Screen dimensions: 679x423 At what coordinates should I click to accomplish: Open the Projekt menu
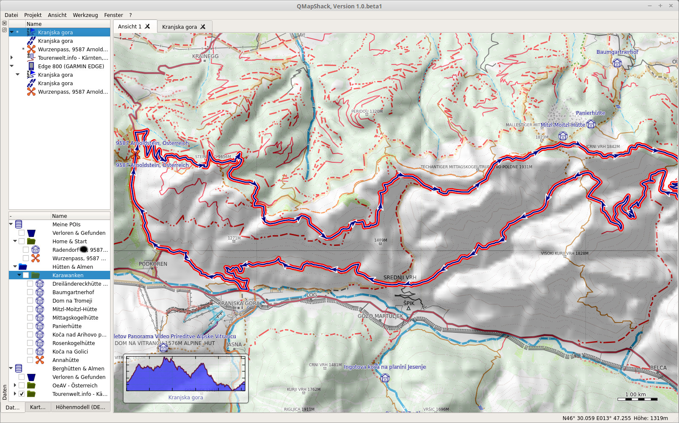(x=33, y=15)
